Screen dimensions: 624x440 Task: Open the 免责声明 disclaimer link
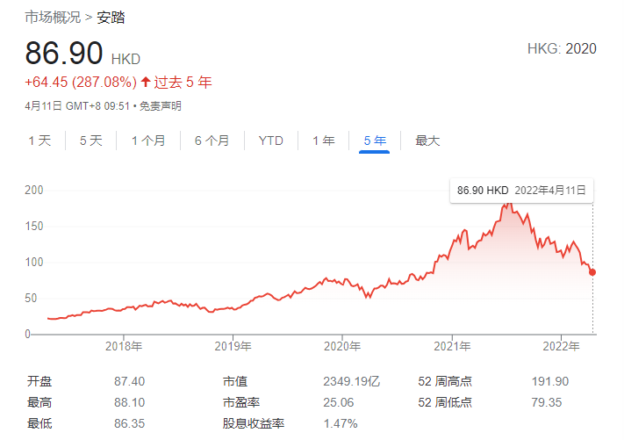click(161, 106)
